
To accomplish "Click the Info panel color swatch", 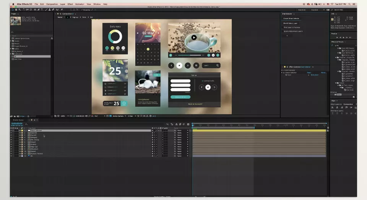I will point(332,20).
